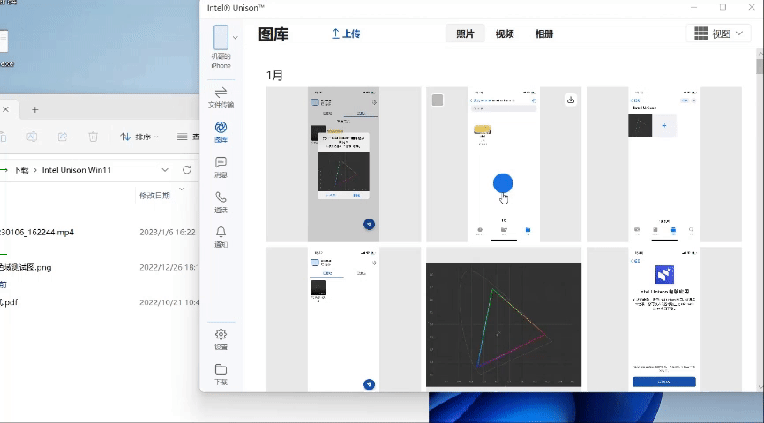Select the Gallery (图库) sidebar icon
The height and width of the screenshot is (423, 764).
pyautogui.click(x=221, y=132)
